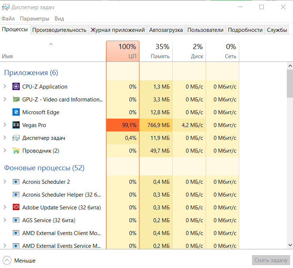Expand the Acronis Scheduler 2 process
This screenshot has width=293, height=268.
(x=5, y=182)
